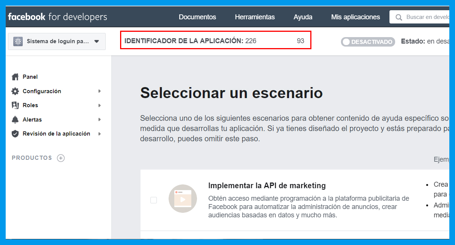Click the Revisión de la aplicación shield icon
455x245 pixels.
(15, 134)
